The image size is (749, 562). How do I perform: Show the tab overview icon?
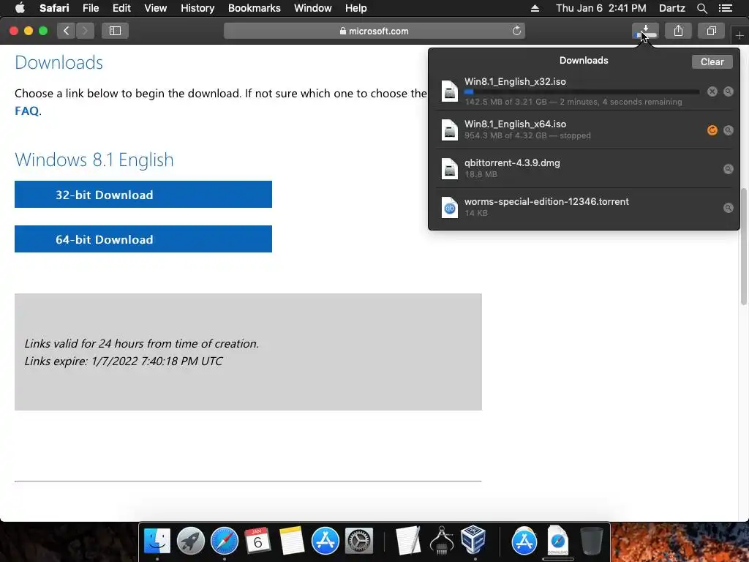[711, 31]
